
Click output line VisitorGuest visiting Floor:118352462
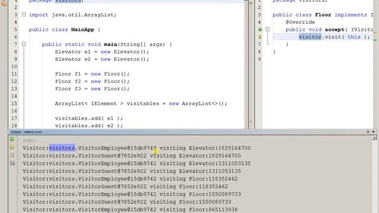click(x=125, y=187)
